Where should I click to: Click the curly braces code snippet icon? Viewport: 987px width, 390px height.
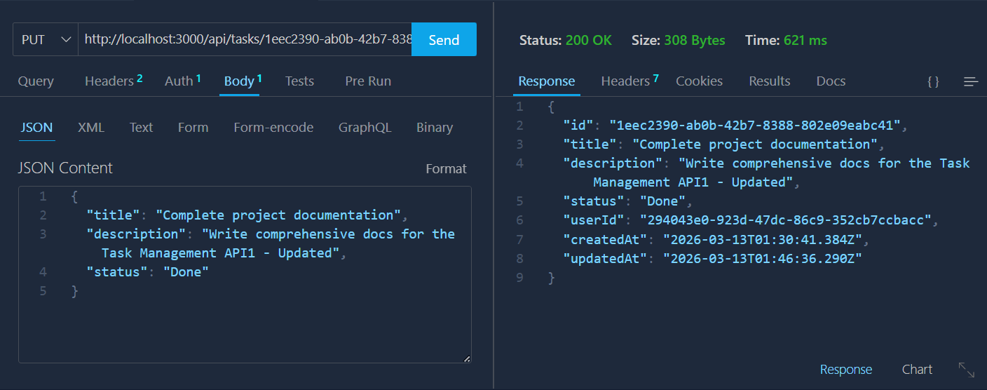tap(933, 82)
